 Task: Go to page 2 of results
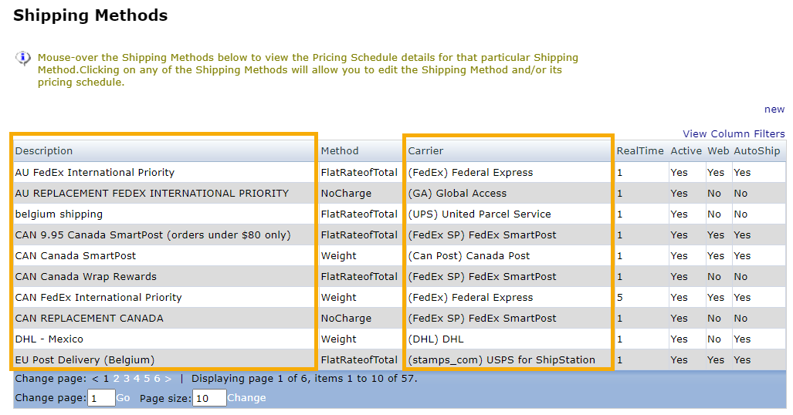coord(117,379)
